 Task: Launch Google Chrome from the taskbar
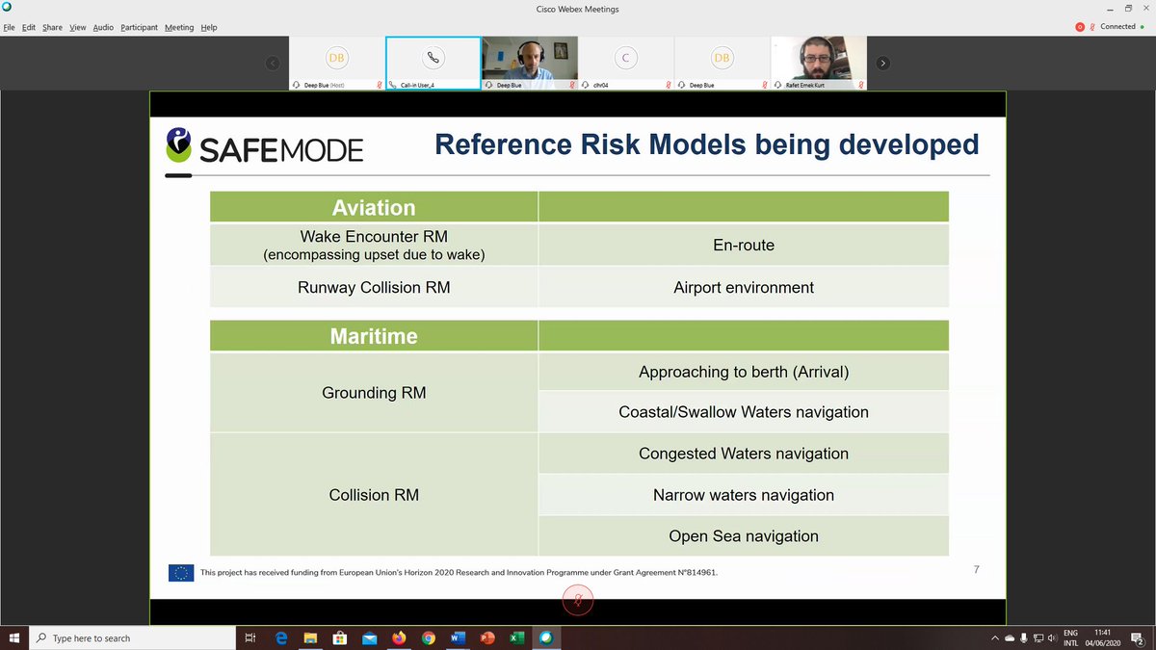tap(429, 637)
